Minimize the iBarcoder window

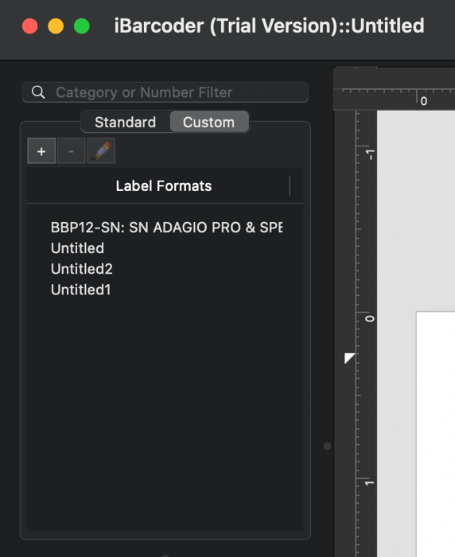coord(56,26)
